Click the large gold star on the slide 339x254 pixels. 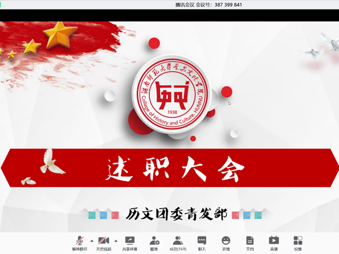(x=60, y=35)
